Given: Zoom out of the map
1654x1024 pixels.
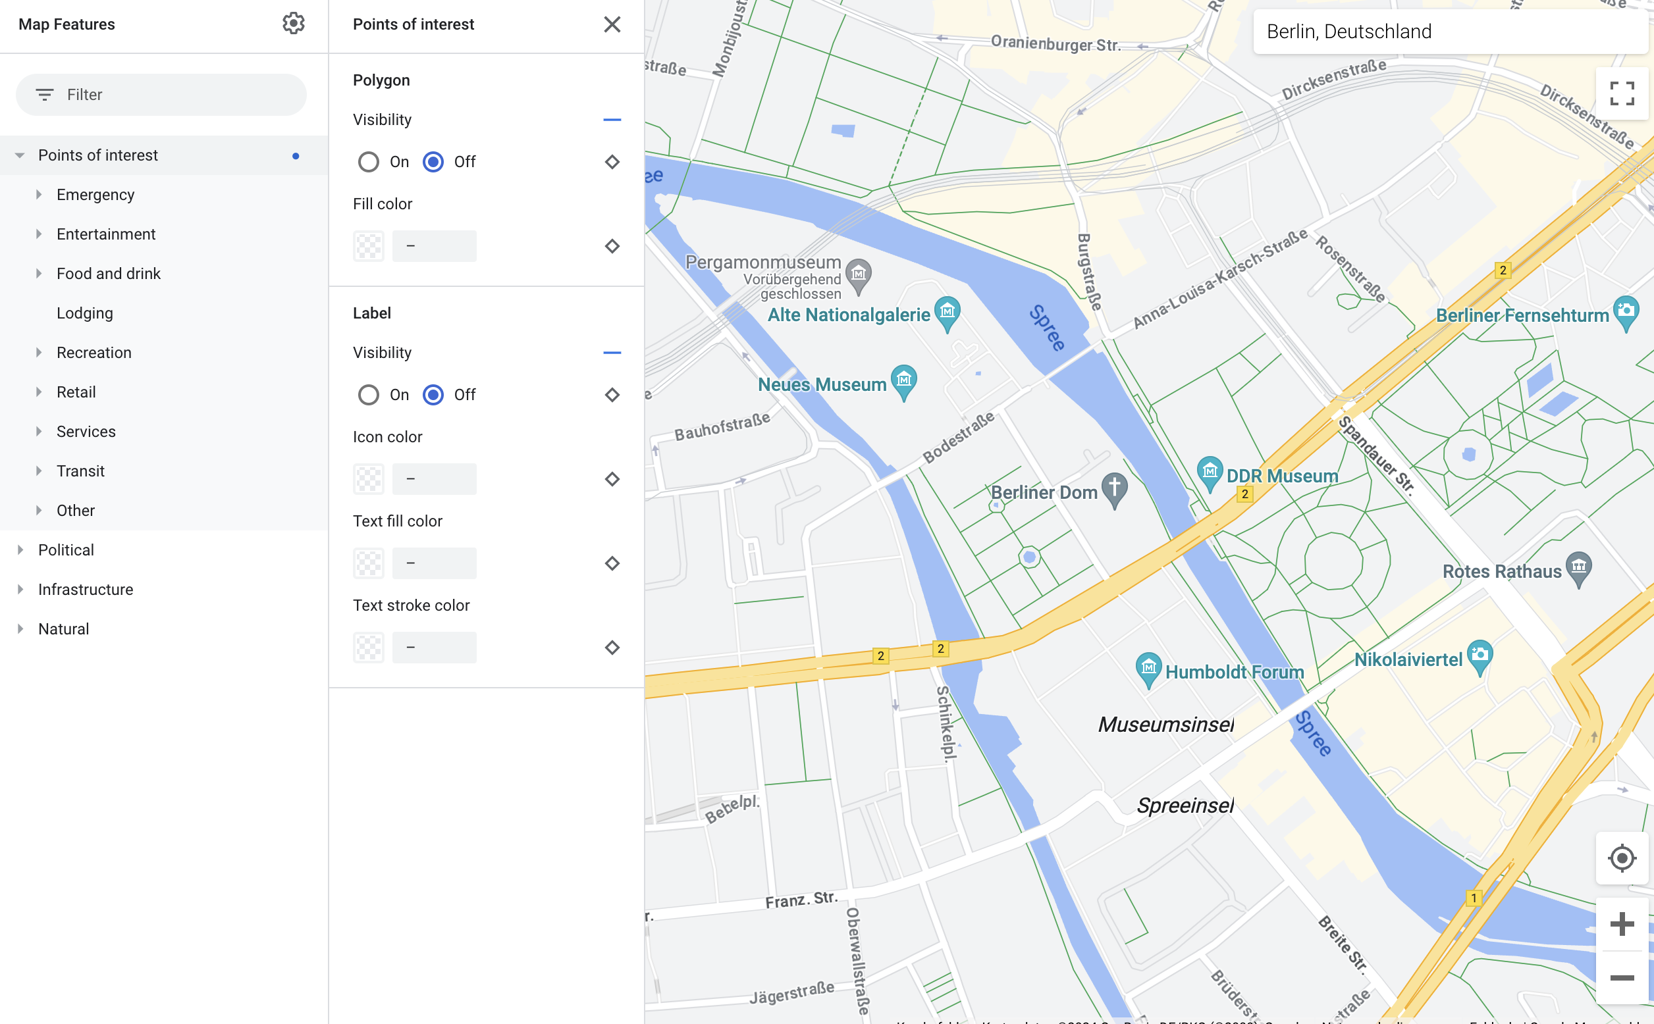Looking at the screenshot, I should pyautogui.click(x=1622, y=977).
